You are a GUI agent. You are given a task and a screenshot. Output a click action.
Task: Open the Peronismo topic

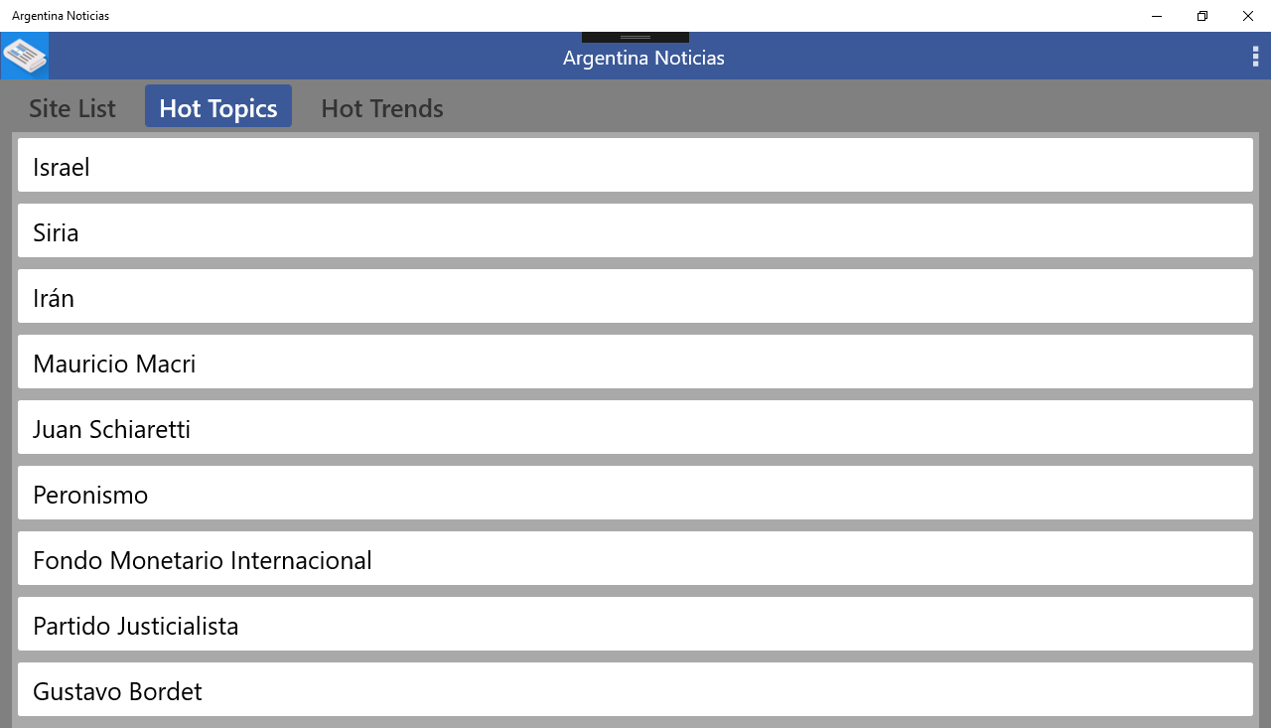click(x=635, y=494)
